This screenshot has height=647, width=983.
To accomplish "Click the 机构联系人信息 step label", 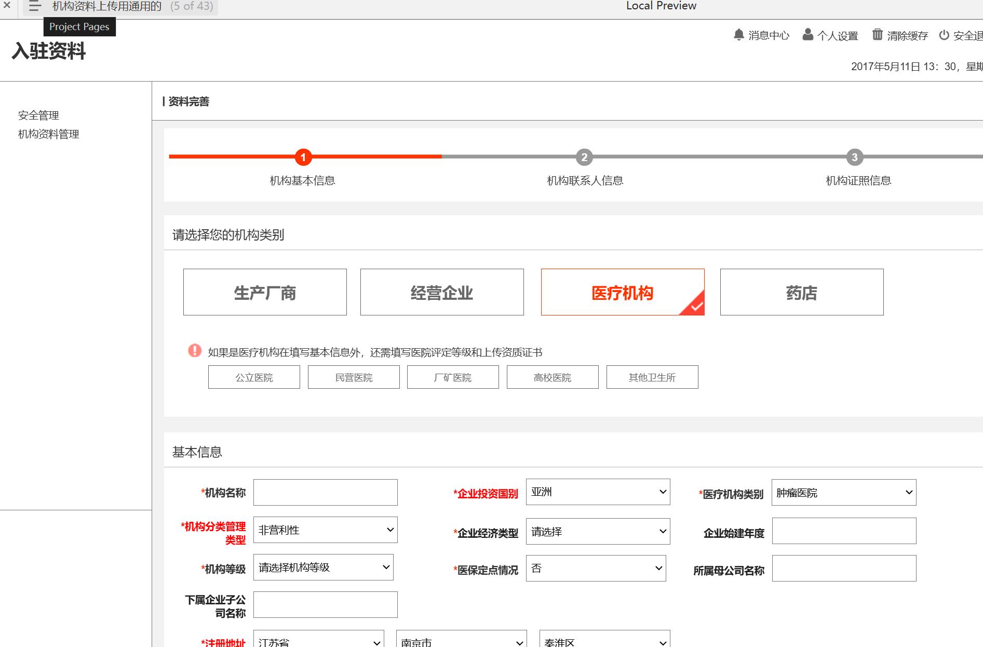I will click(585, 180).
